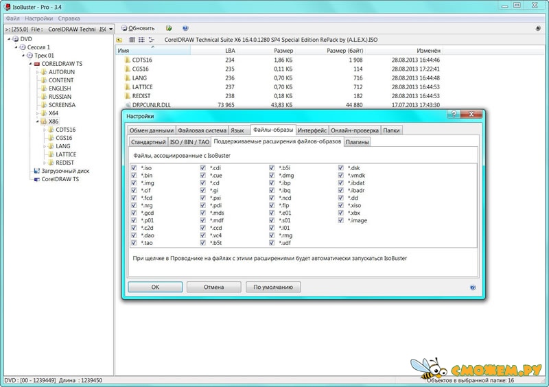This screenshot has height=387, width=549.
Task: Click the help icon at the Настройки dialog's bottom right
Action: [473, 288]
